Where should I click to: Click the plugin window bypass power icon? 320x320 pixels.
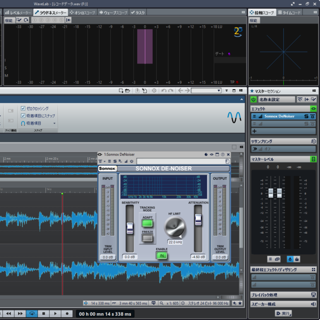[x=132, y=161]
